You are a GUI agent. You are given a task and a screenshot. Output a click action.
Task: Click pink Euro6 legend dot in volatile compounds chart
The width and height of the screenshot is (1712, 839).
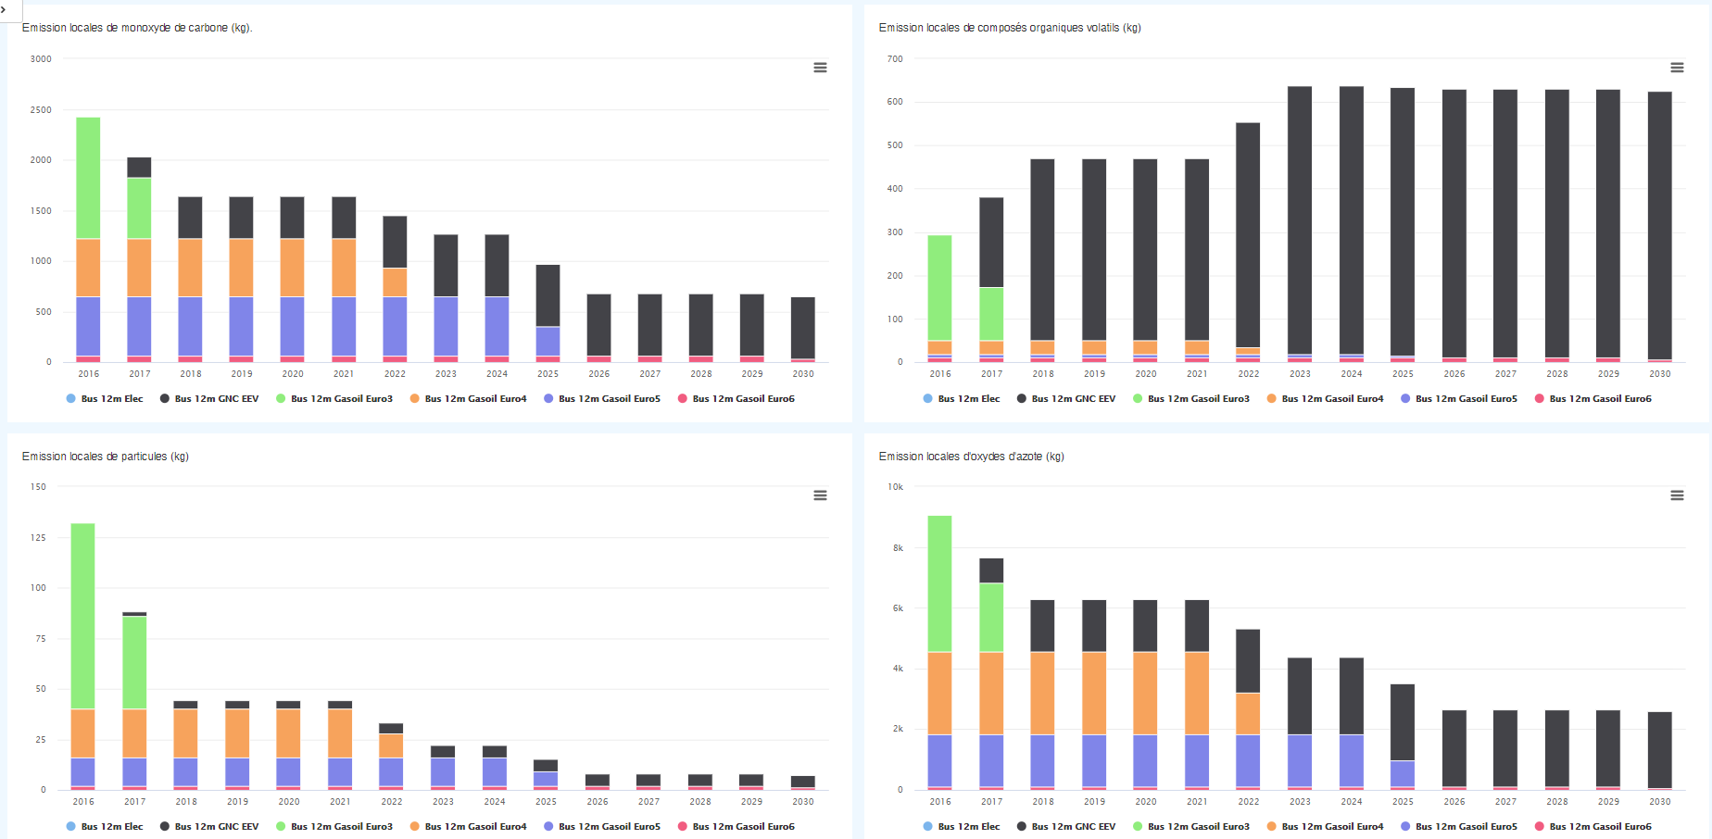[x=1540, y=399]
